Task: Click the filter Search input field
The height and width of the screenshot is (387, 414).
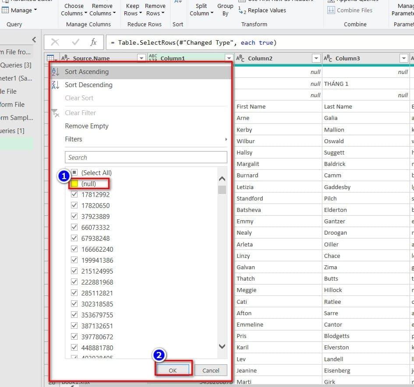Action: point(146,158)
